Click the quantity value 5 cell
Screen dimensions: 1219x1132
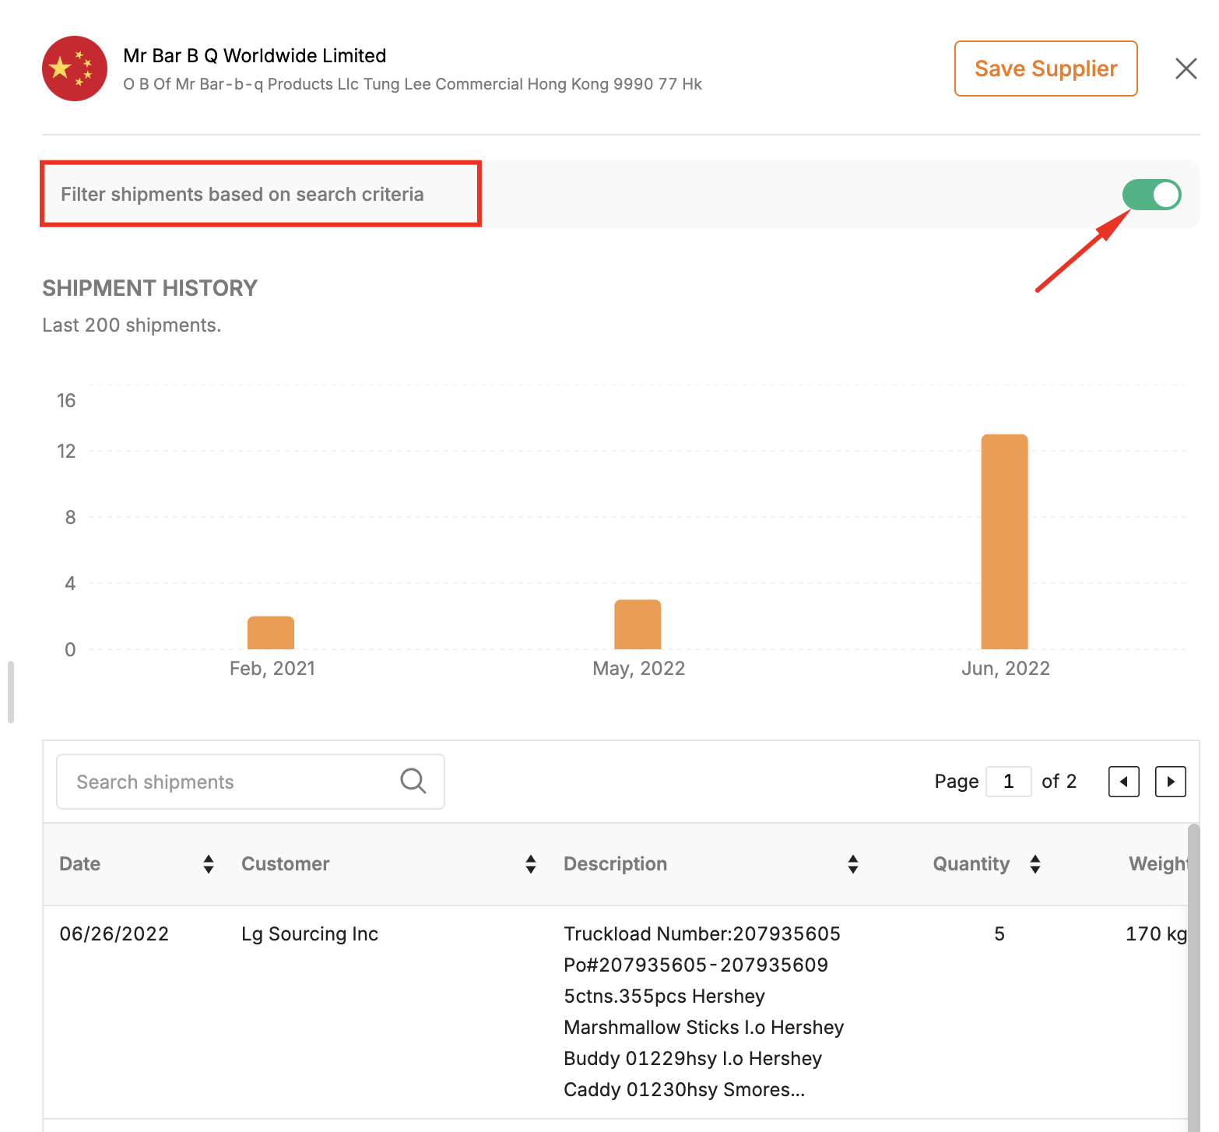(x=999, y=934)
